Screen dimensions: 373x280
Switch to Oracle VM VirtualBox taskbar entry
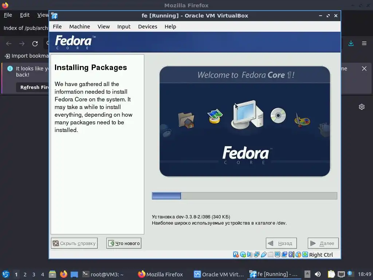tap(219, 275)
